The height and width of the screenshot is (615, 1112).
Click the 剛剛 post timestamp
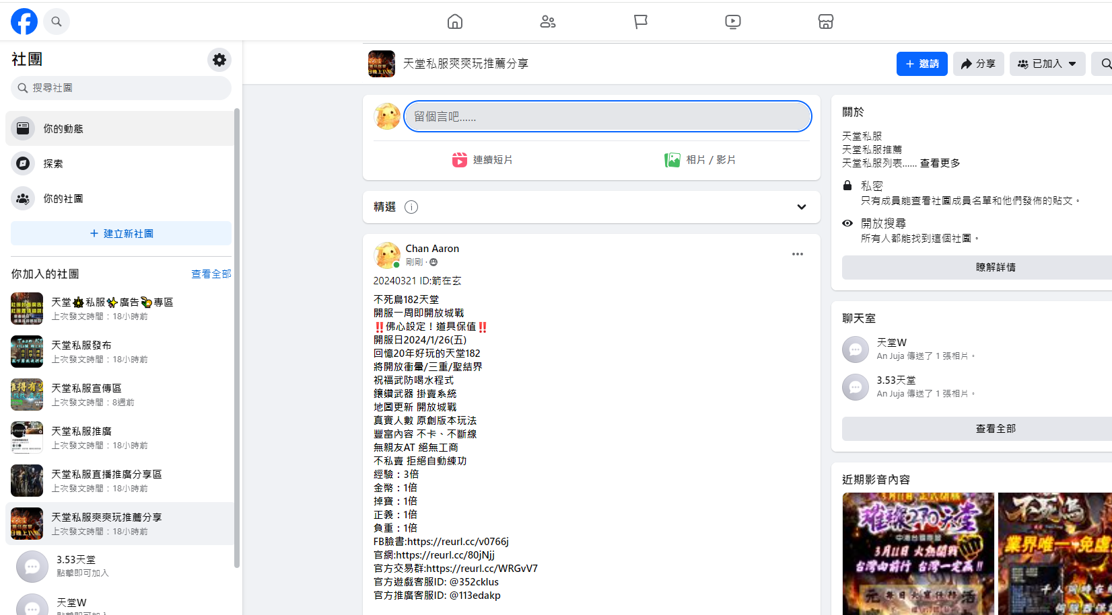pos(414,262)
